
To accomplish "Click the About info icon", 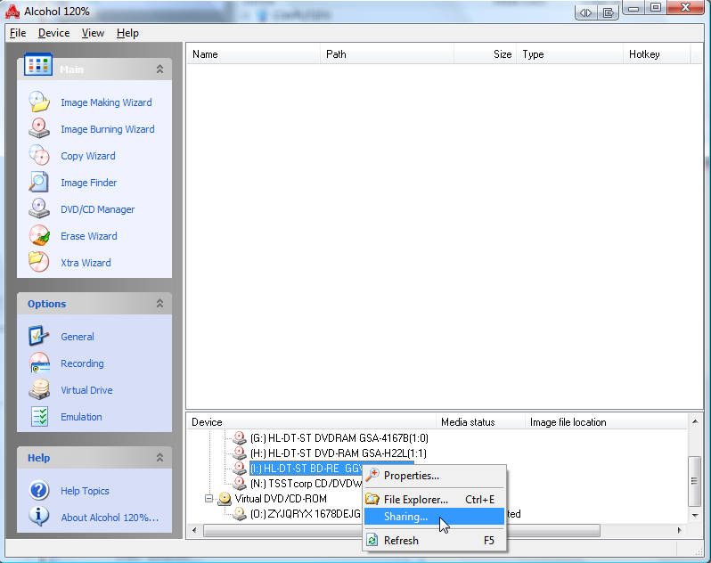I will (39, 516).
